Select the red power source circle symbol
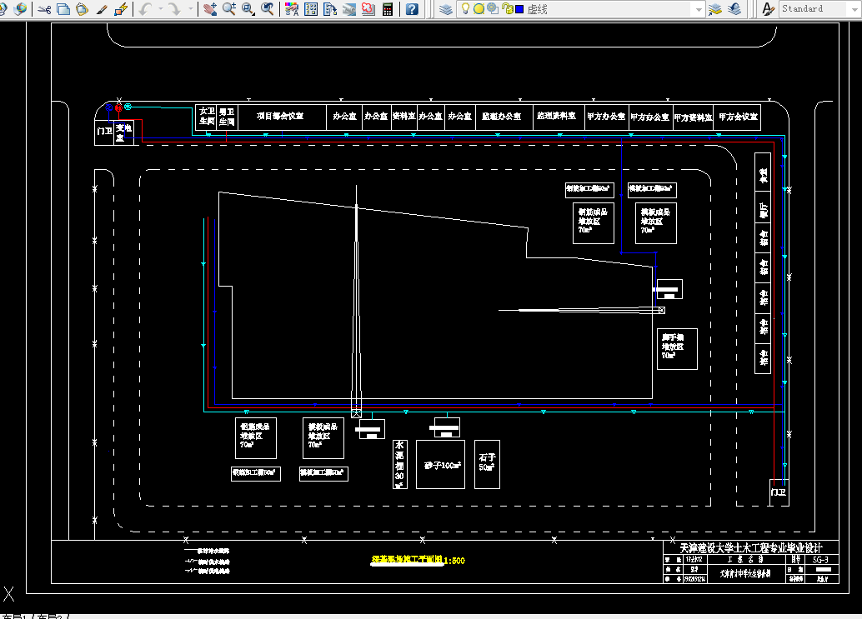Screen dimensions: 862x619 [118, 108]
